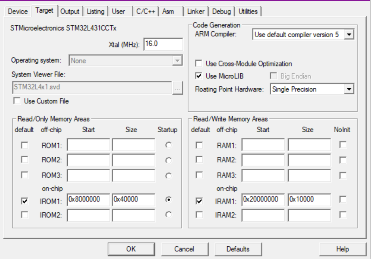
Task: Switch to the Device tab
Action: click(x=18, y=11)
